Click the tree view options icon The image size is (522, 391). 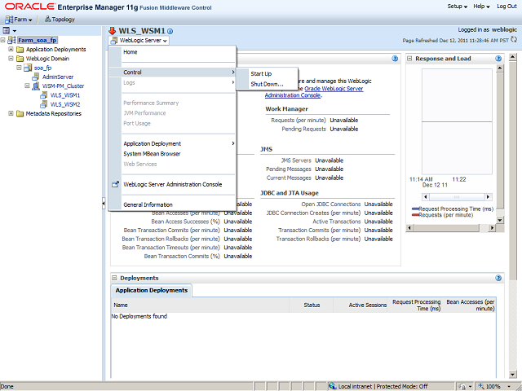click(7, 30)
